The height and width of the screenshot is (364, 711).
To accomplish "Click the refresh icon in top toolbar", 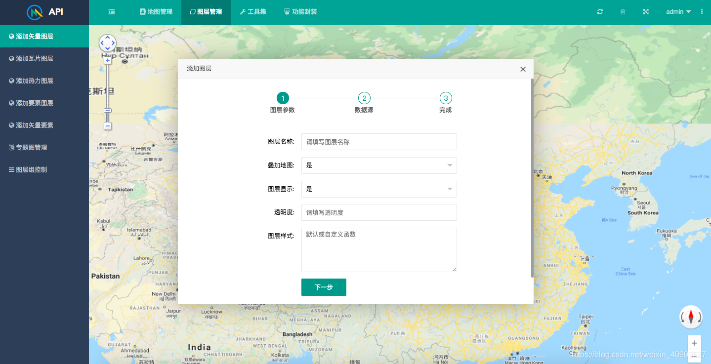I will tap(599, 11).
